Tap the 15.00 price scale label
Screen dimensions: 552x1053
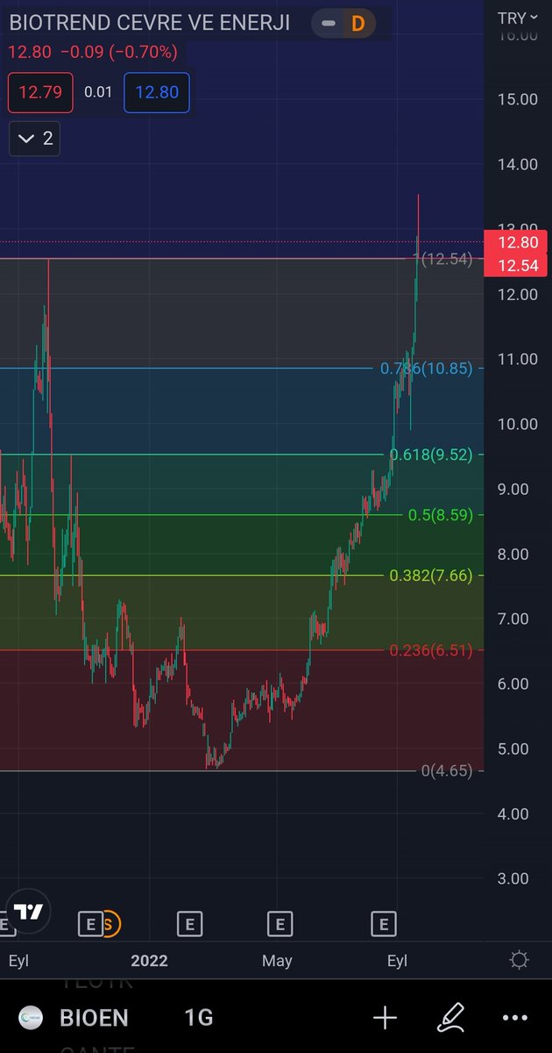[516, 99]
